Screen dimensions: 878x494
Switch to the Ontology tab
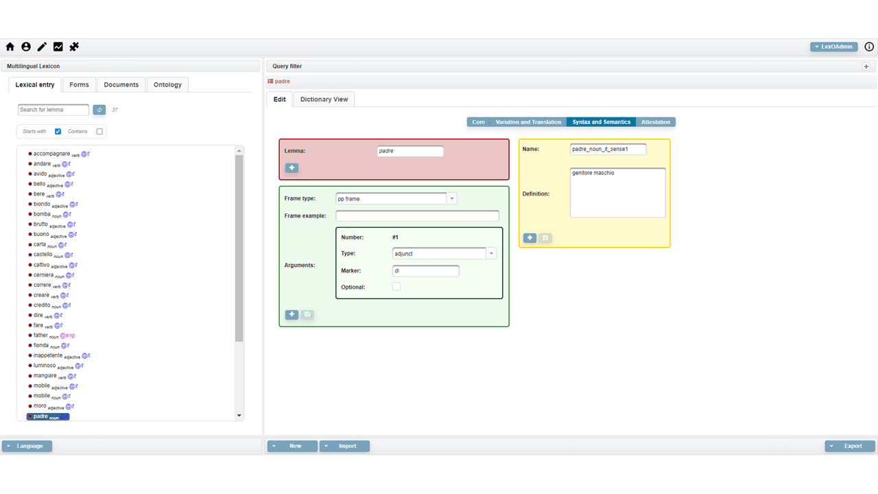pos(167,85)
